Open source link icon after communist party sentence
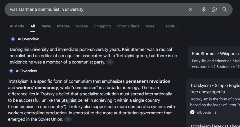The image size is (240, 127). [x=110, y=62]
